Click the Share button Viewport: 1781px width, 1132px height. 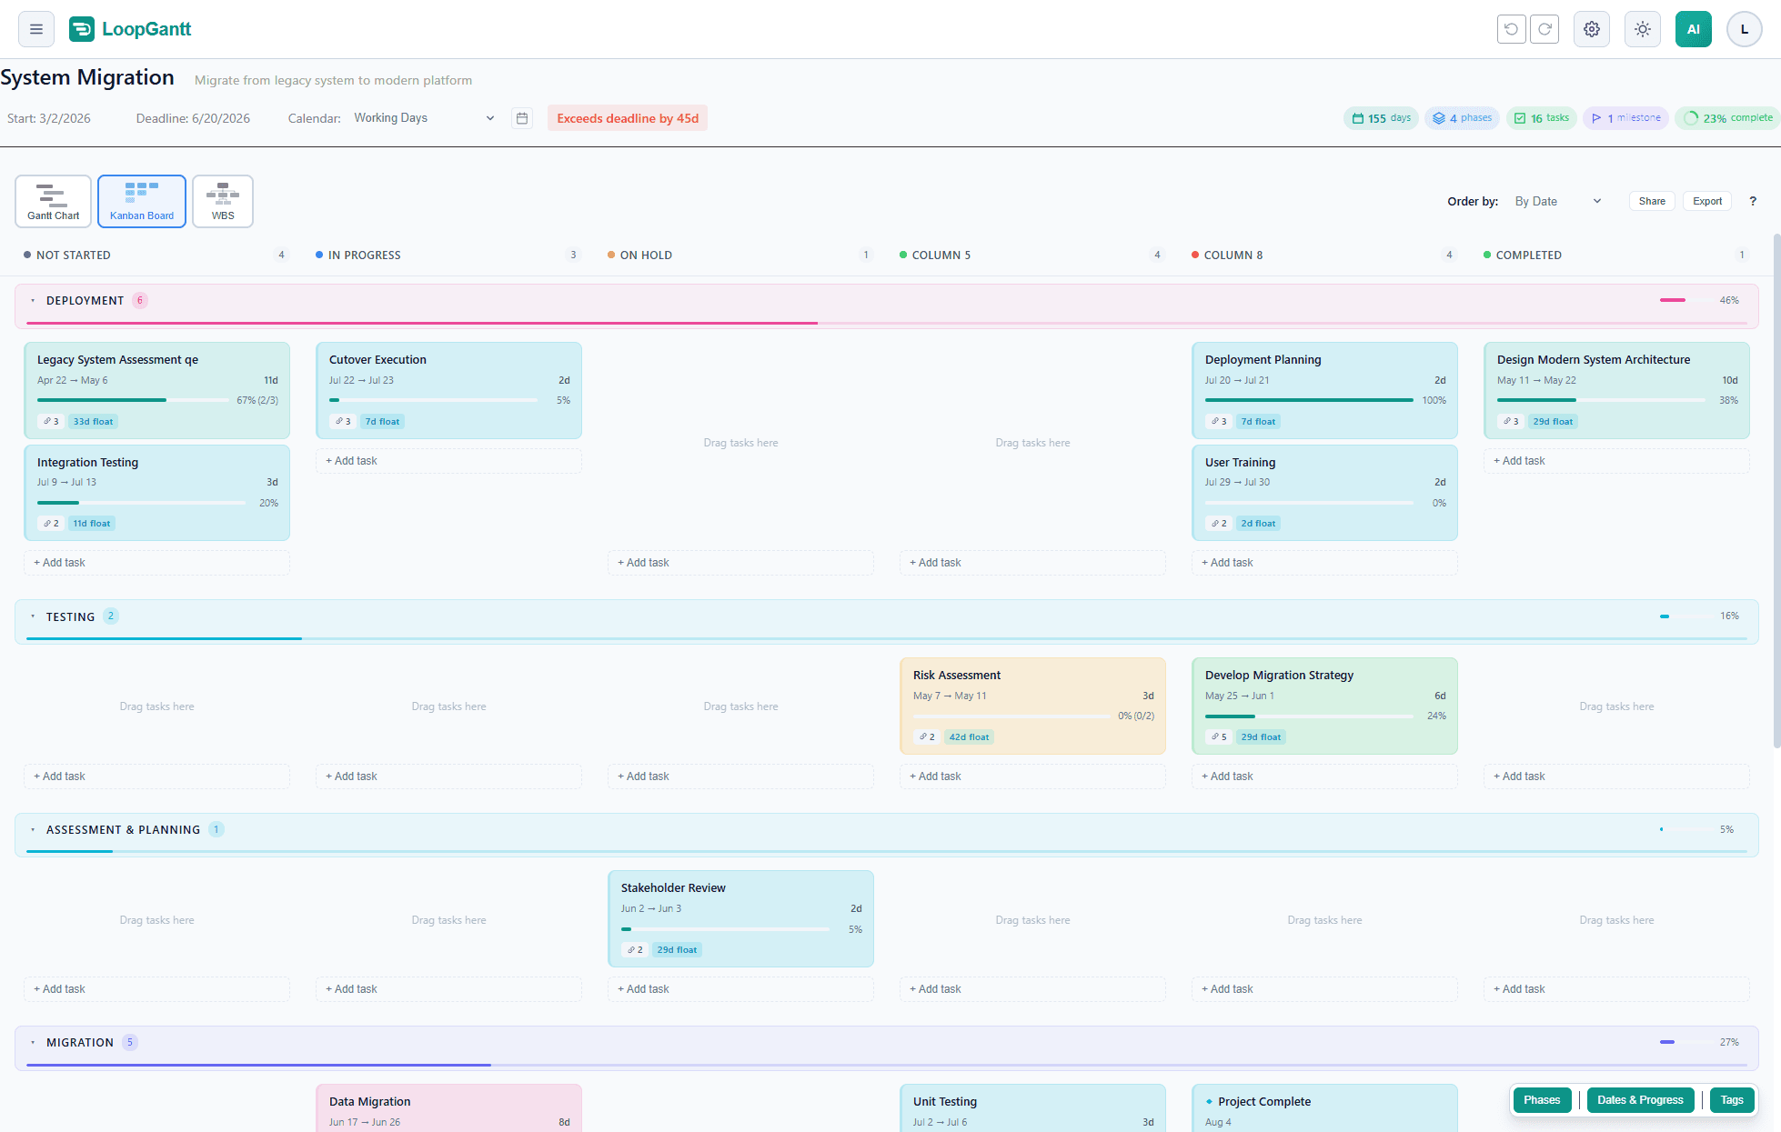click(x=1652, y=201)
